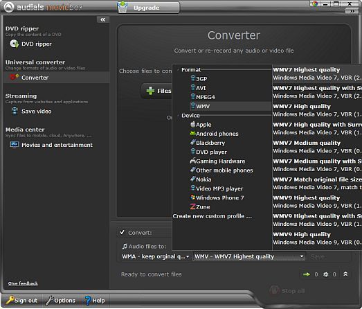Click the DVD ripper section heading
Screen dimensions: 362x309
(22, 28)
